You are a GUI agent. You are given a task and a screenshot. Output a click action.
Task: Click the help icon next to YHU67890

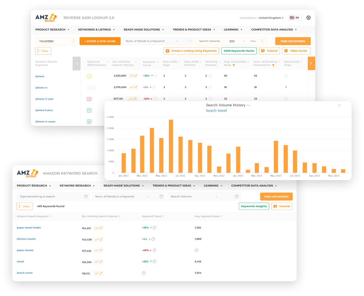(73, 41)
